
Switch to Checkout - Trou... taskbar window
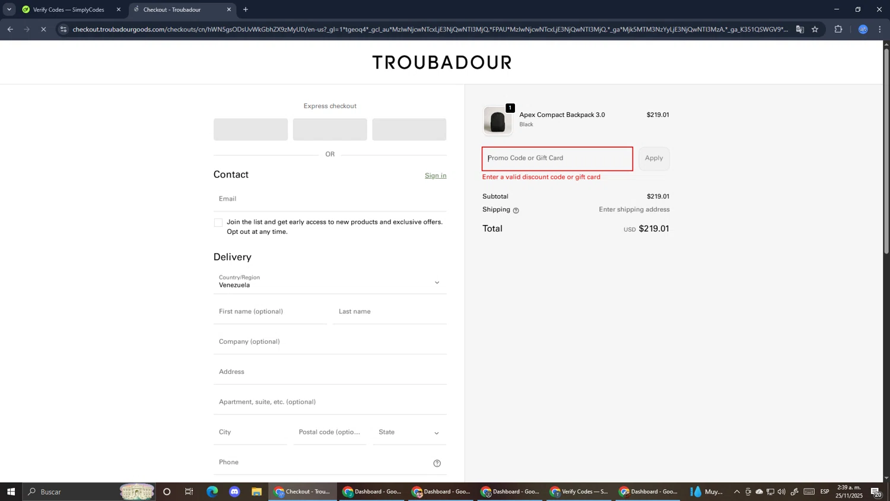point(302,492)
